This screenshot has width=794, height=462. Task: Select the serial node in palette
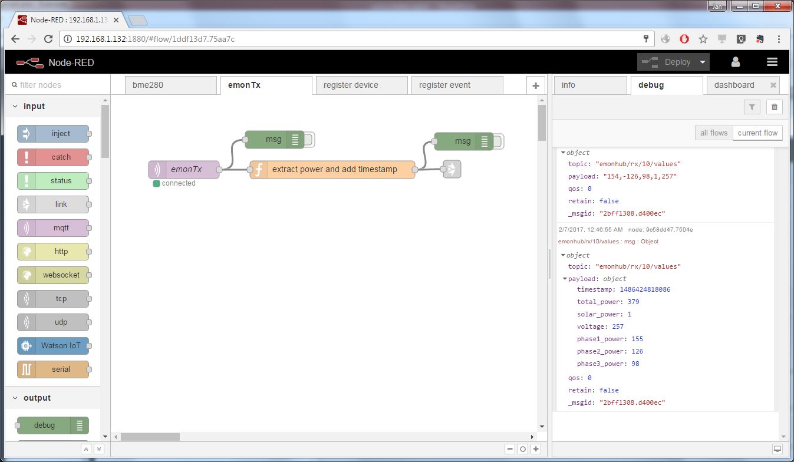53,369
